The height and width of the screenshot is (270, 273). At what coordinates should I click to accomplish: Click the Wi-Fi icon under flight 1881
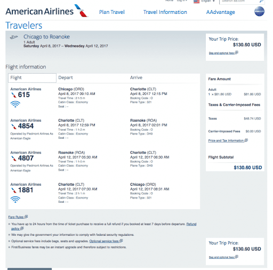coord(15,200)
